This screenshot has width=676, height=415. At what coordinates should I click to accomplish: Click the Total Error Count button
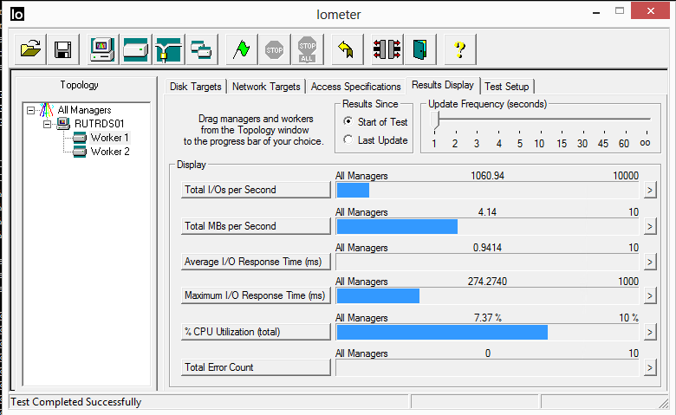[256, 367]
